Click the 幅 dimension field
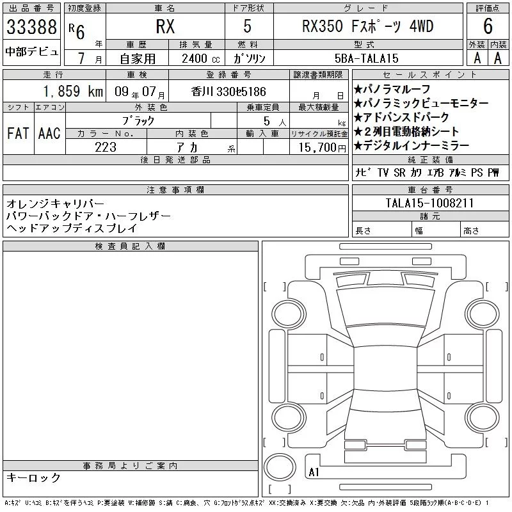Viewport: 512px width, 512px height. (x=436, y=229)
